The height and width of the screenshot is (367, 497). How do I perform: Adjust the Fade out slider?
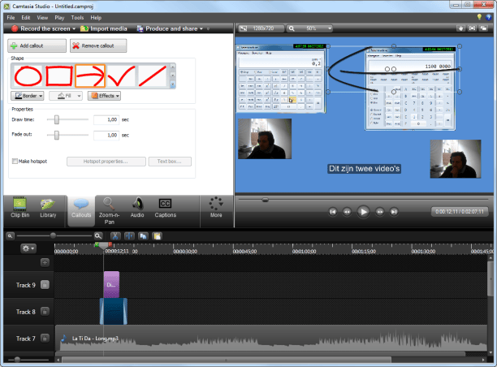tap(56, 135)
